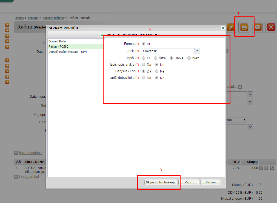The image size is (277, 203).
Task: Open the background dropdown below the 'mo' select
Action: pos(250,127)
